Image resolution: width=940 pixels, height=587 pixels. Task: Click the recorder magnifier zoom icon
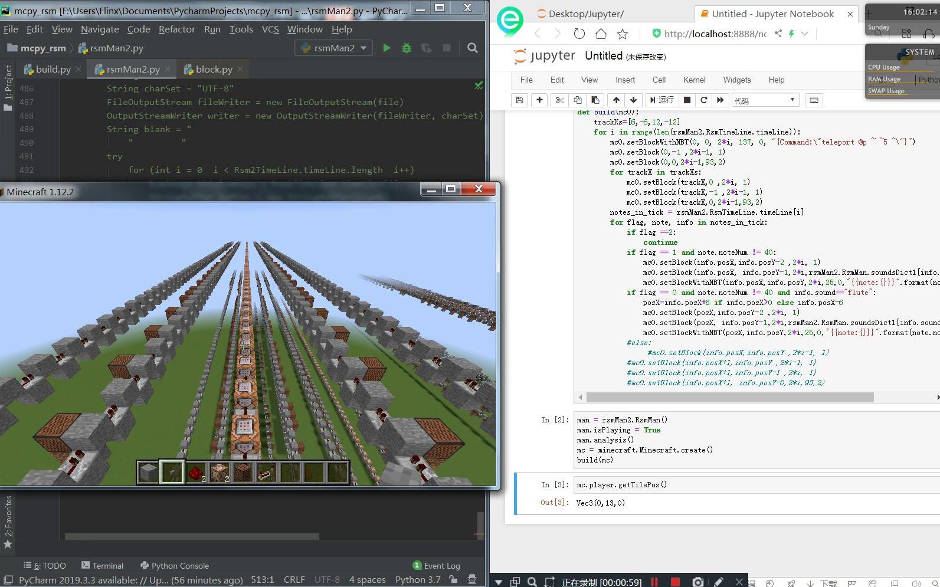(x=532, y=582)
